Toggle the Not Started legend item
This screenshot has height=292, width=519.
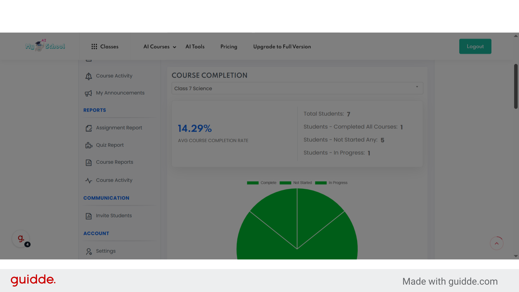pos(296,183)
